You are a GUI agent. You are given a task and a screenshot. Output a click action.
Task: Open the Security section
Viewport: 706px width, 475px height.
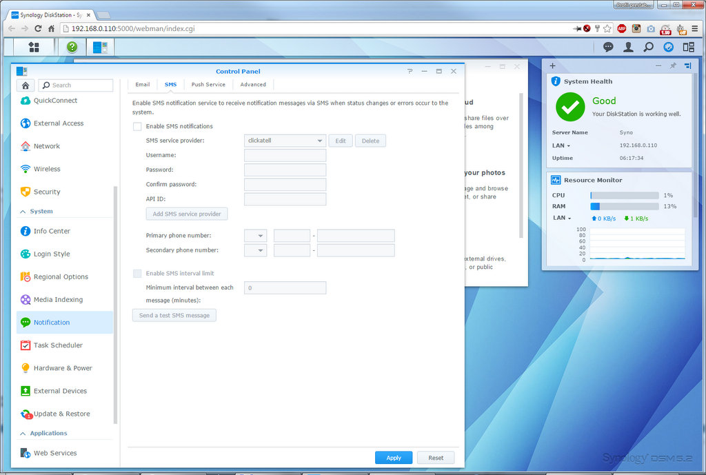[x=65, y=192]
